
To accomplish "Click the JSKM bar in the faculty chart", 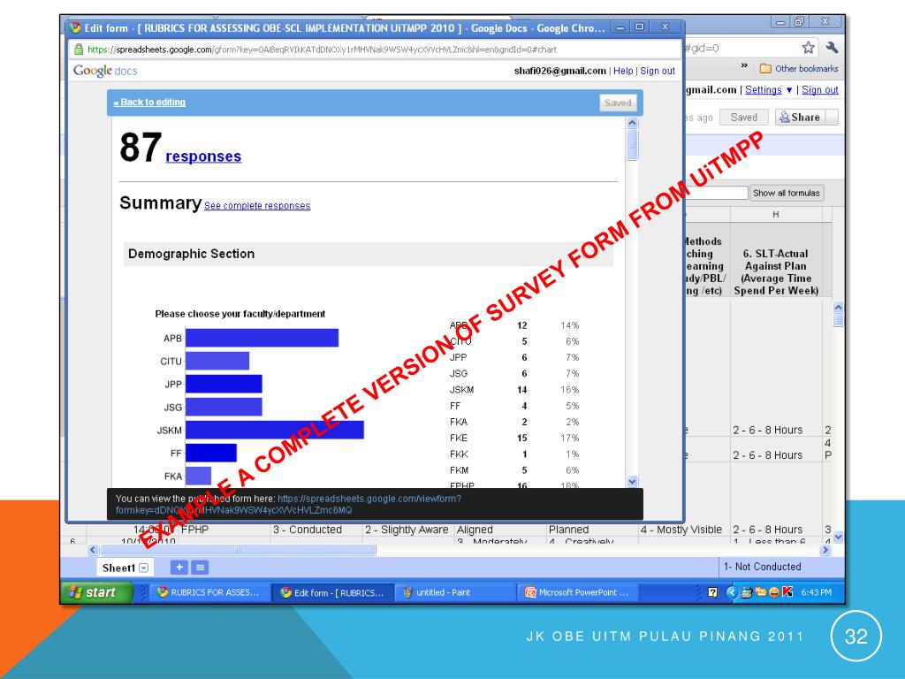I will click(275, 431).
